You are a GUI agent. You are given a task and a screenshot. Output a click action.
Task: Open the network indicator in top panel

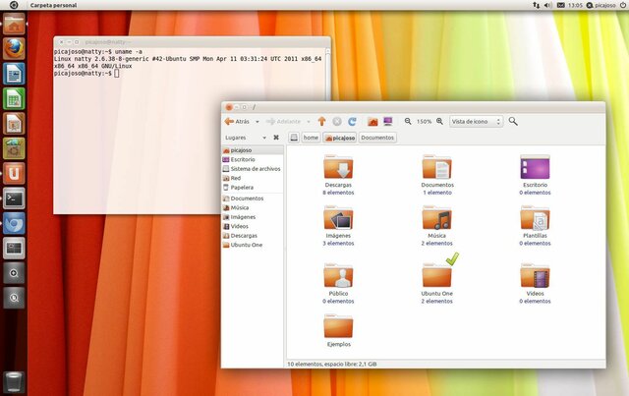point(537,5)
